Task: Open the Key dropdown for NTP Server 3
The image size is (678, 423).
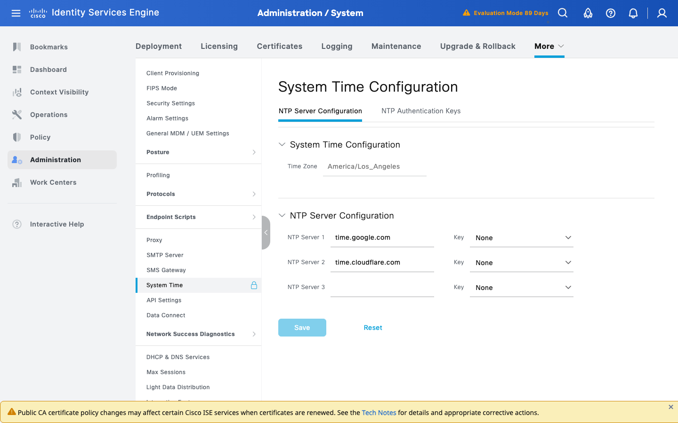Action: tap(522, 288)
